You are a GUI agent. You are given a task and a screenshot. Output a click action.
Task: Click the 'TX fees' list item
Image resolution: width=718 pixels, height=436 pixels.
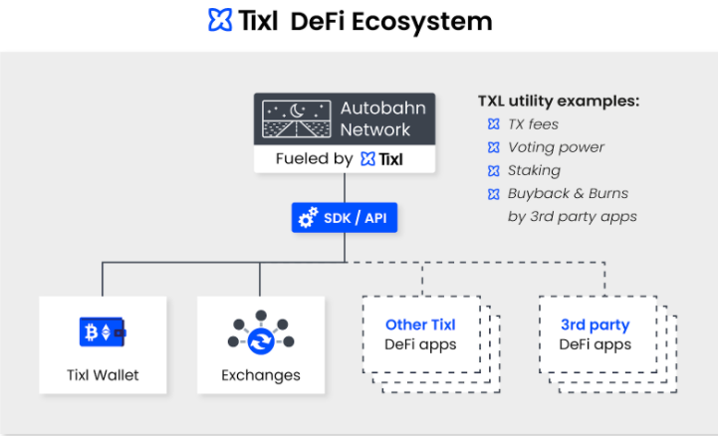(533, 124)
